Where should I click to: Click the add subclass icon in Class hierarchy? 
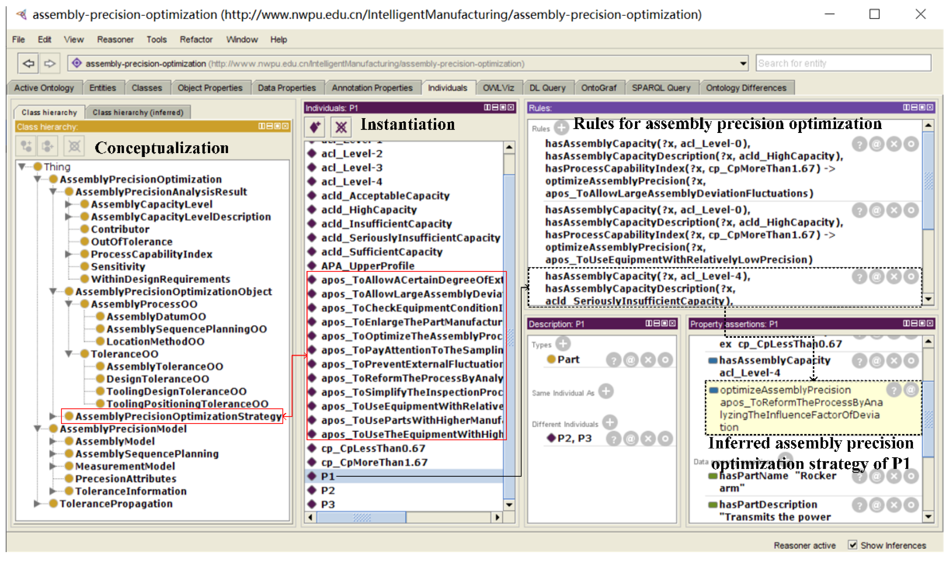26,146
